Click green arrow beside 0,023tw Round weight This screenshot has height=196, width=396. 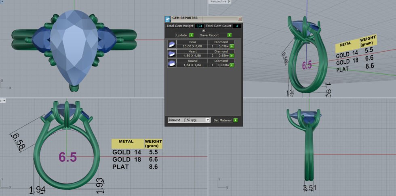[x=232, y=65]
